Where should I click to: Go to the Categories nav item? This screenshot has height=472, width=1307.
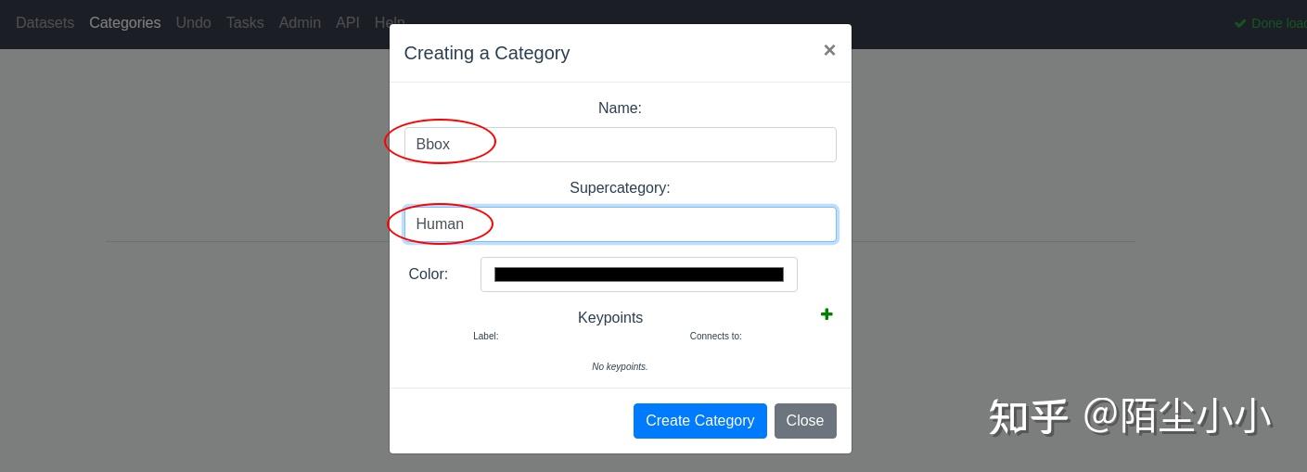(125, 22)
